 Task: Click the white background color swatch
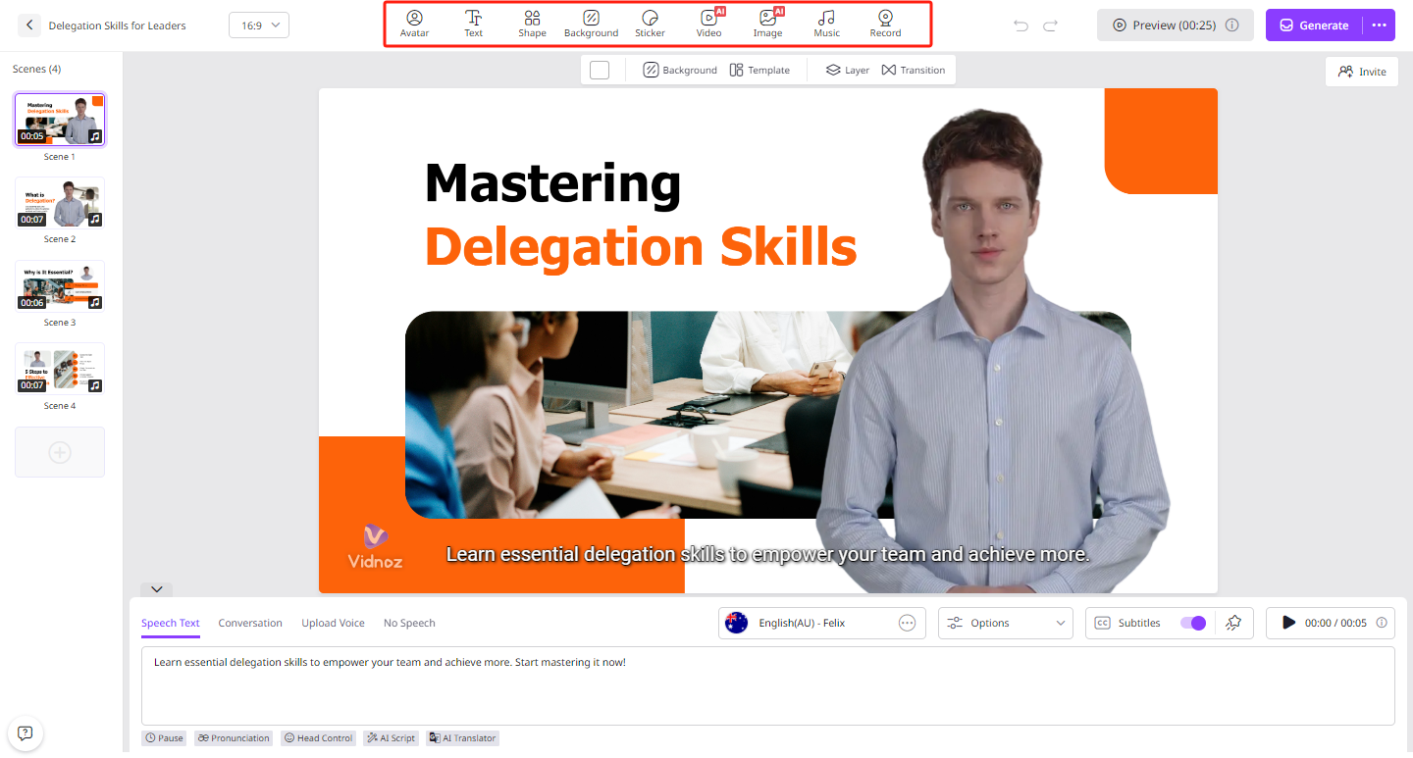[599, 69]
